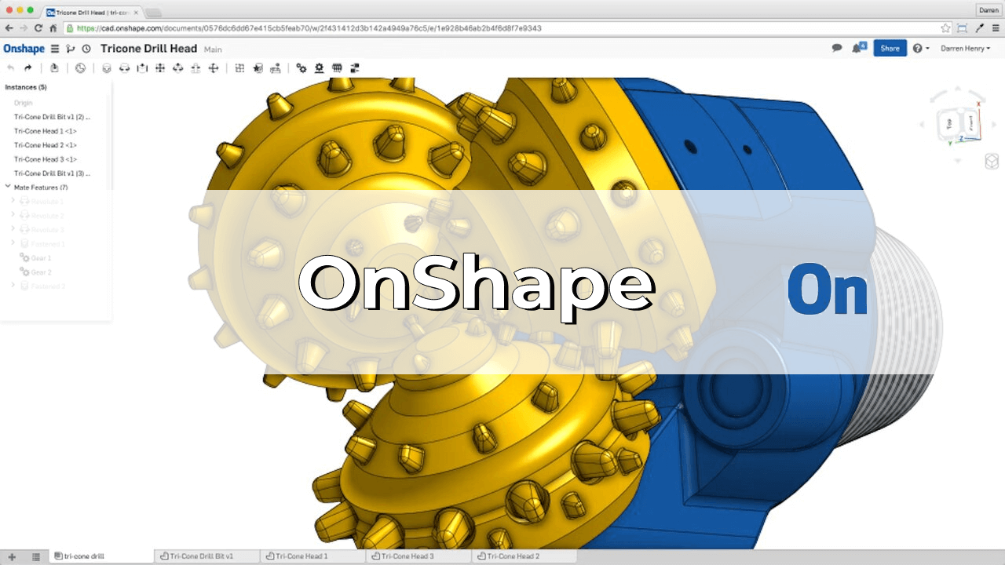
Task: Click the Instances (5) header
Action: click(26, 87)
